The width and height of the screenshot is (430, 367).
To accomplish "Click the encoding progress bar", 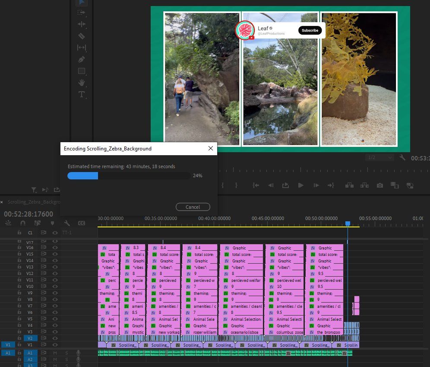I will [129, 176].
